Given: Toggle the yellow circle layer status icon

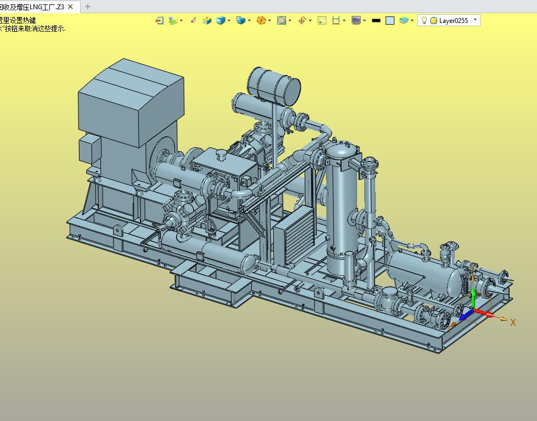Looking at the screenshot, I should [433, 20].
